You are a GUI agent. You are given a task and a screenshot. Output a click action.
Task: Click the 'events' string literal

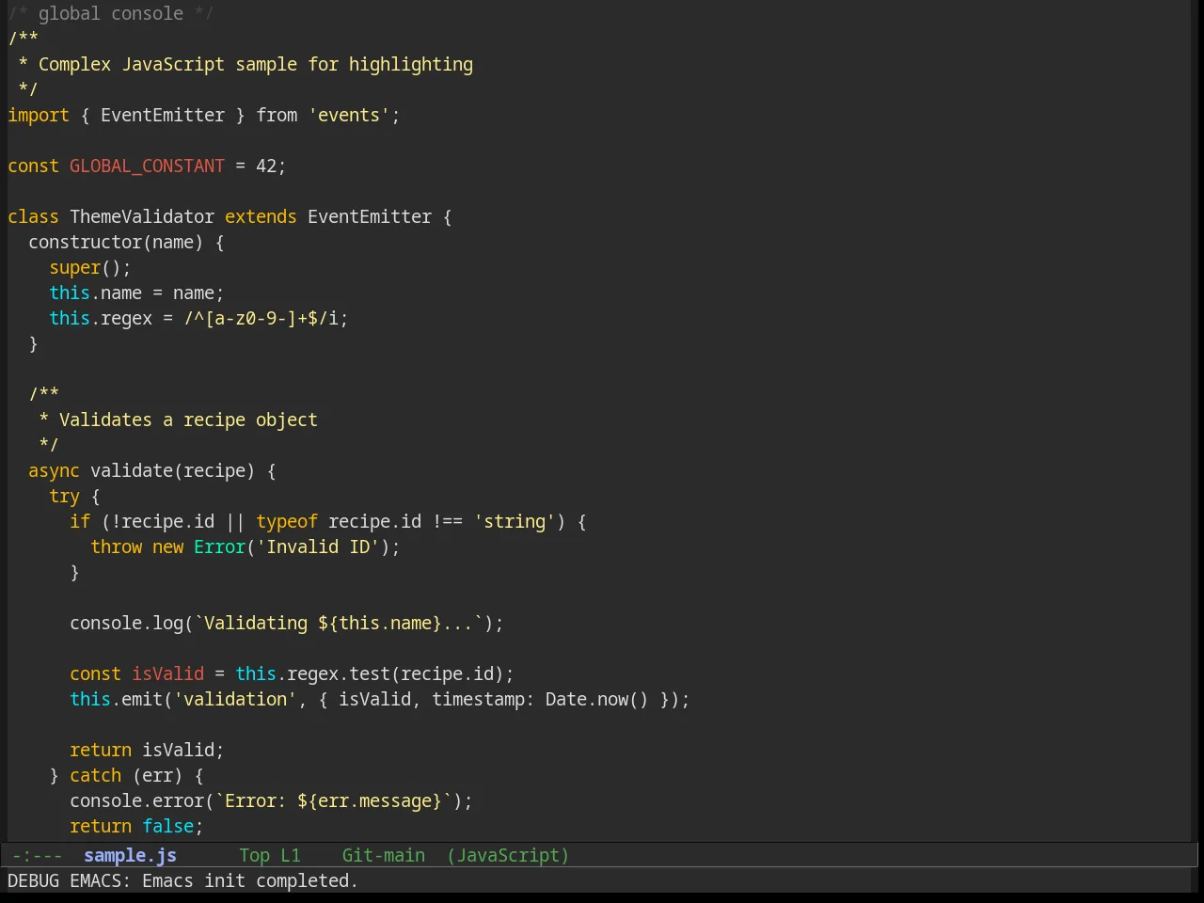pyautogui.click(x=349, y=115)
